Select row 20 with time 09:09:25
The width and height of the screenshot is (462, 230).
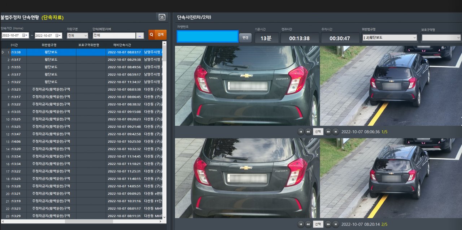(x=81, y=194)
